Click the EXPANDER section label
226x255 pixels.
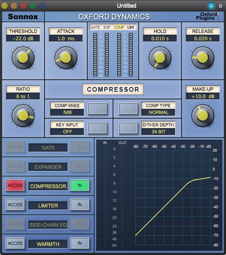[x=48, y=167]
